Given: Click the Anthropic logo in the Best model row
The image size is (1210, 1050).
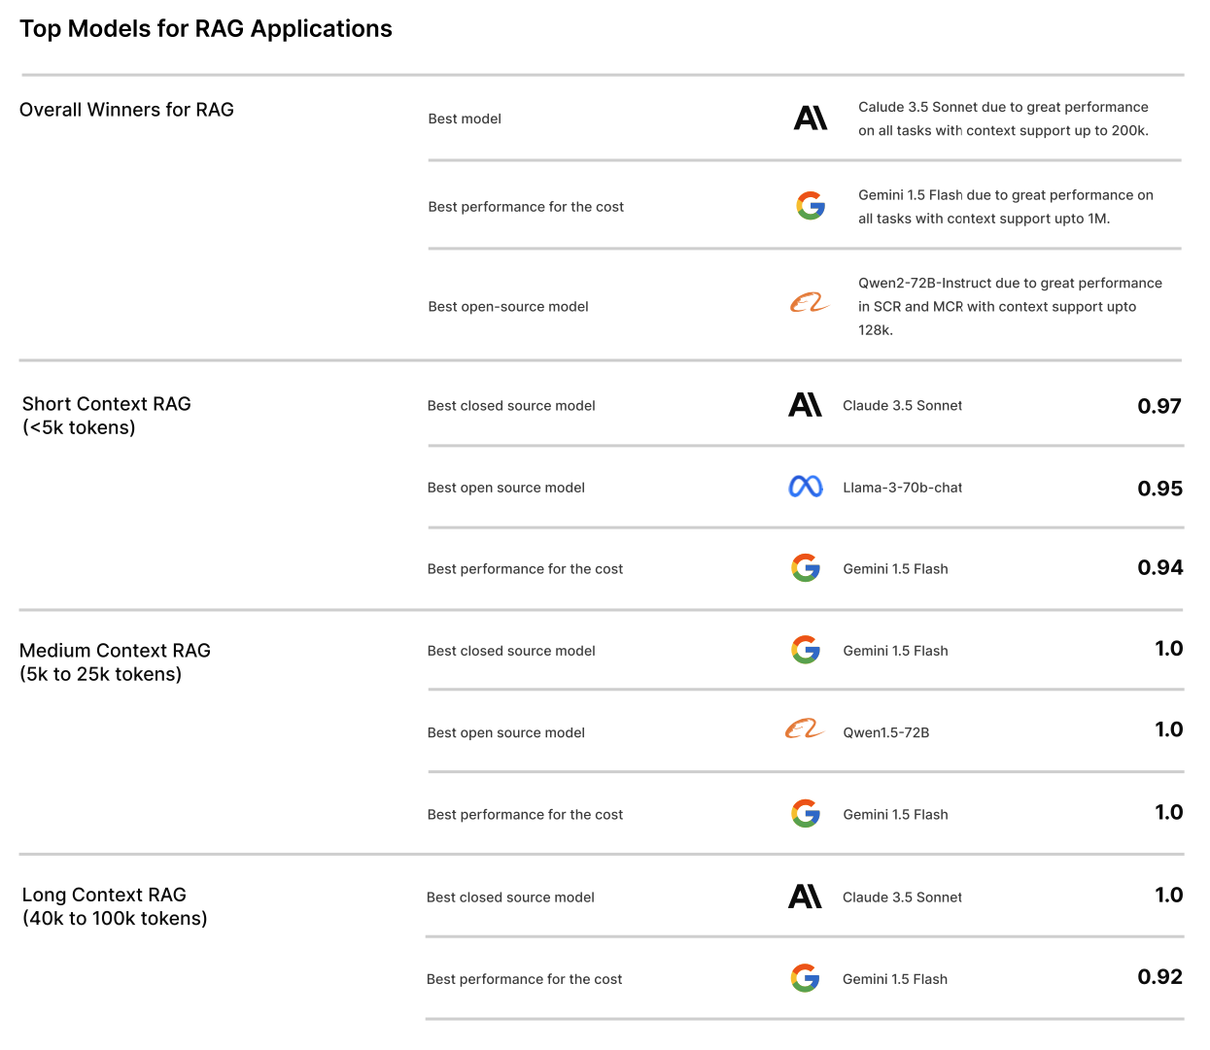Looking at the screenshot, I should tap(811, 119).
